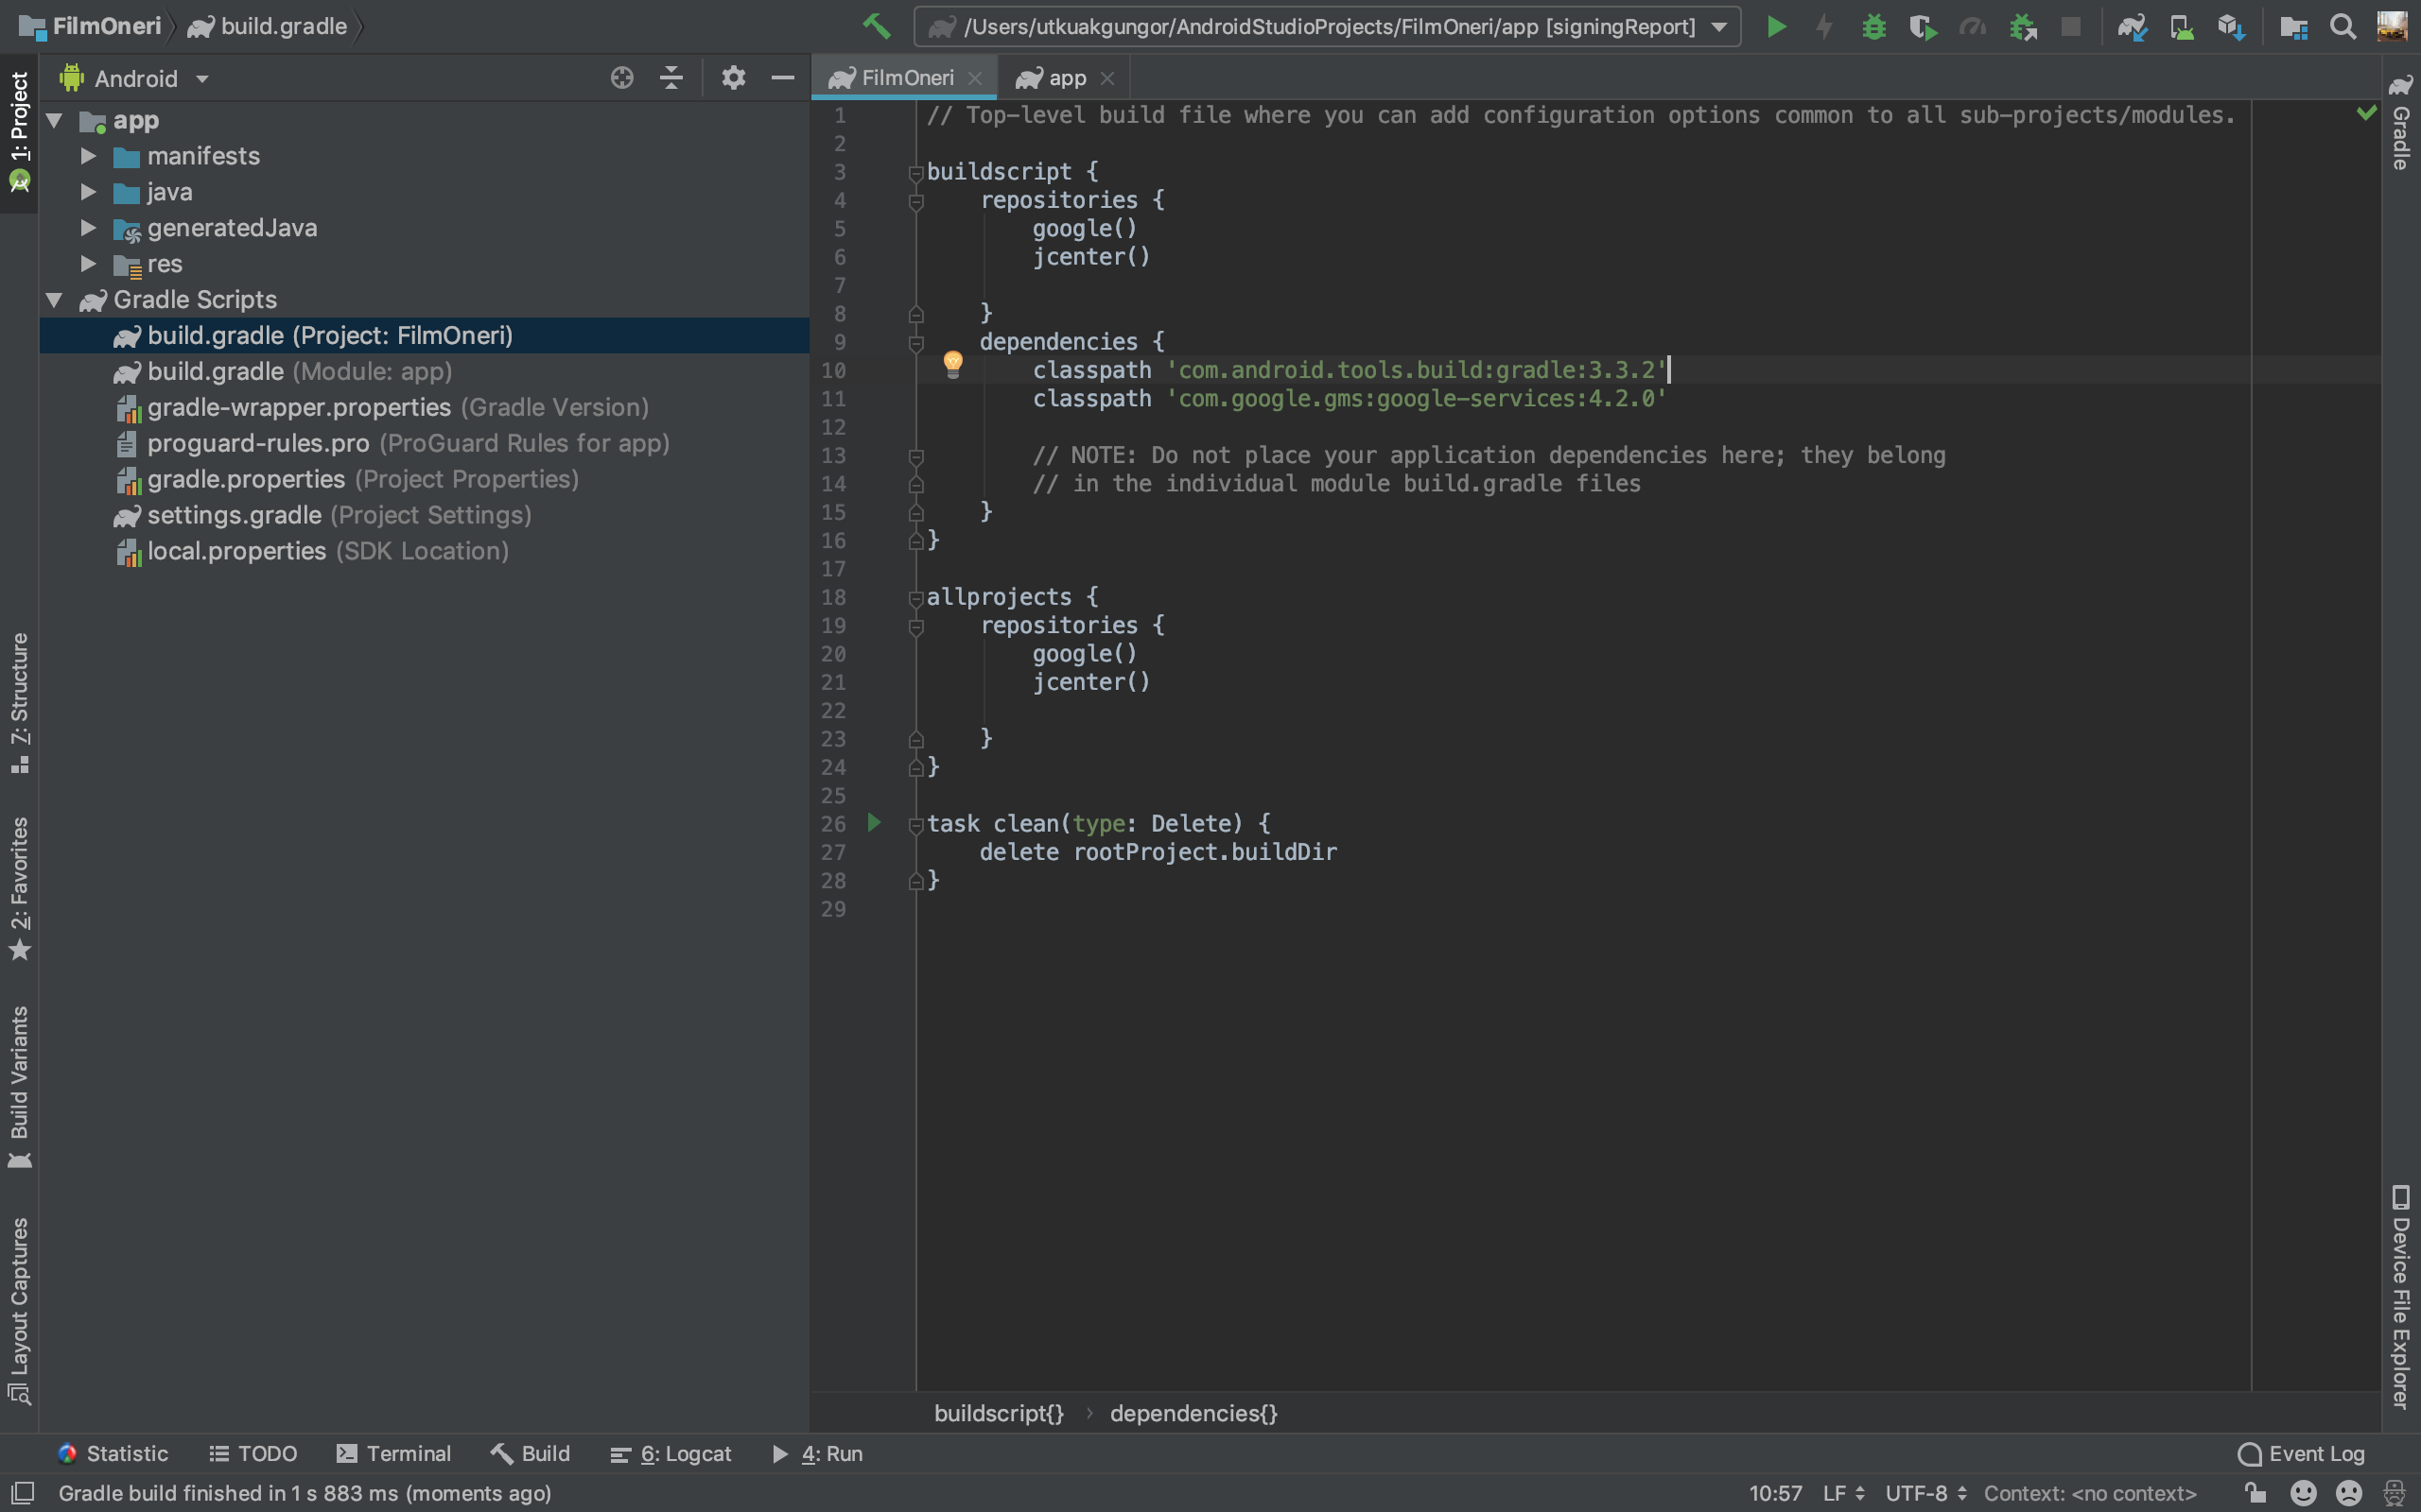Viewport: 2421px width, 1512px height.
Task: Expand the manifests folder
Action: pyautogui.click(x=88, y=156)
